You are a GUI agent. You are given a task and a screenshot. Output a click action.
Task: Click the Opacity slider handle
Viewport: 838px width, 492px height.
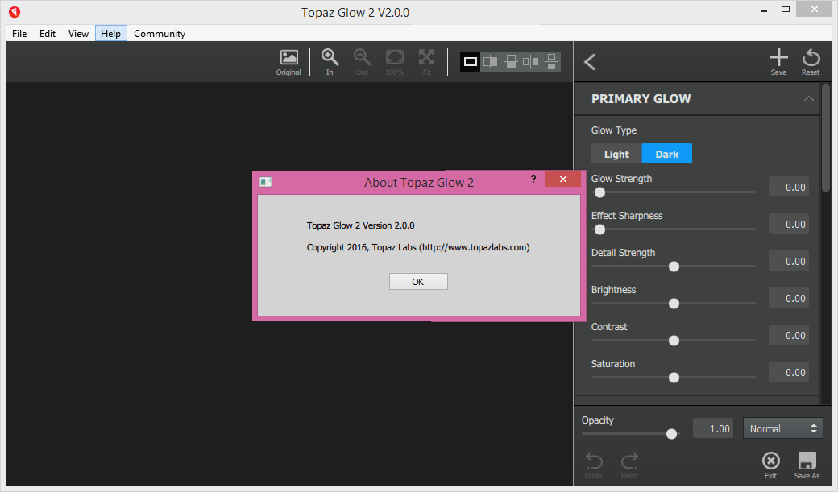tap(672, 434)
